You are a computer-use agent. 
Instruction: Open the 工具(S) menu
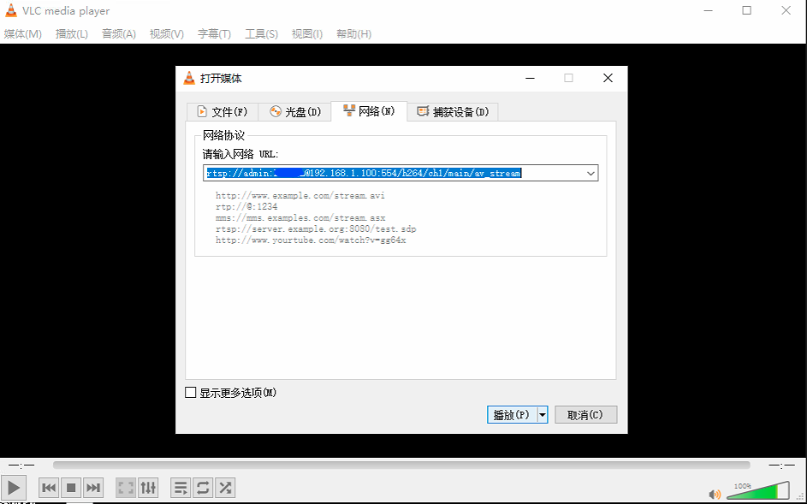[262, 34]
